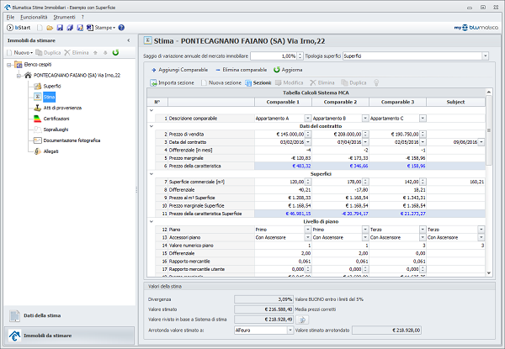Click green refresh icon in Immobili panel
The image size is (505, 349).
pyautogui.click(x=115, y=52)
